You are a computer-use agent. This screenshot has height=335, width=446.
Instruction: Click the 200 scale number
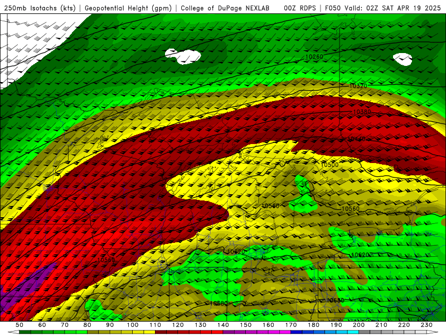click(358, 325)
